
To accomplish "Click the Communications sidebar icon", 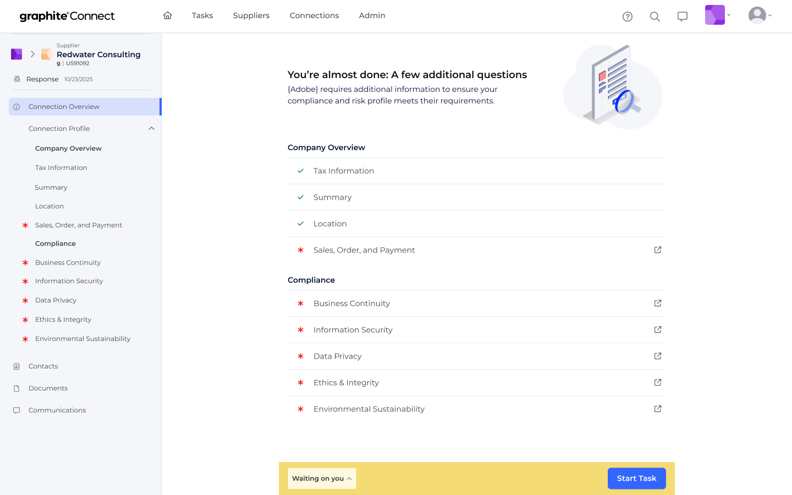I will [x=16, y=410].
